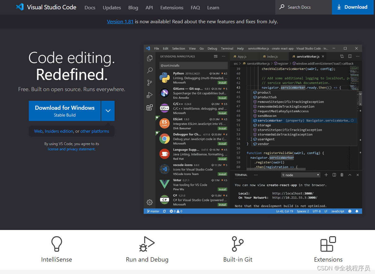Click the split terminal icon
Viewport: 375px width, 274px height.
coord(334,175)
